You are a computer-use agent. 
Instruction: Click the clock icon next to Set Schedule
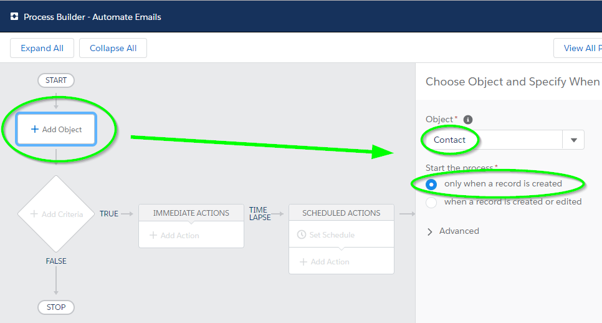302,234
